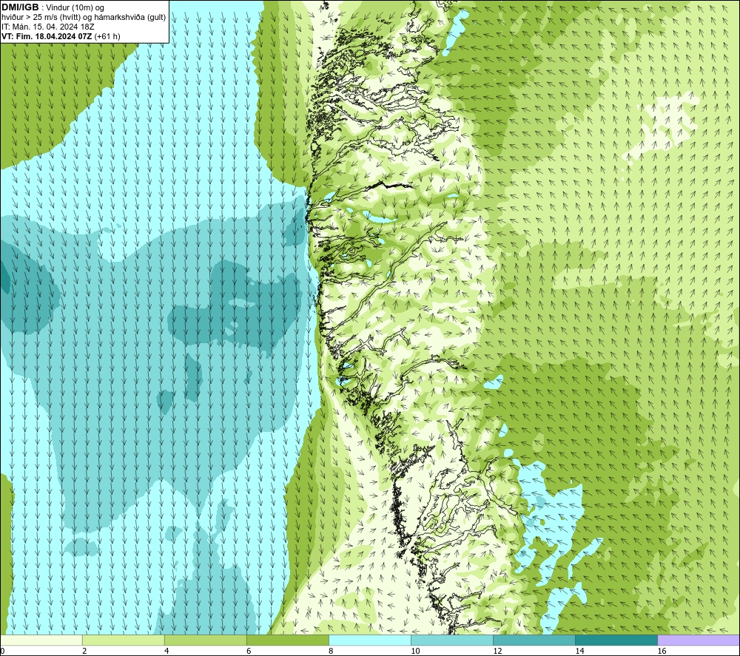
Task: Click the legend scale value 10
Action: [415, 651]
